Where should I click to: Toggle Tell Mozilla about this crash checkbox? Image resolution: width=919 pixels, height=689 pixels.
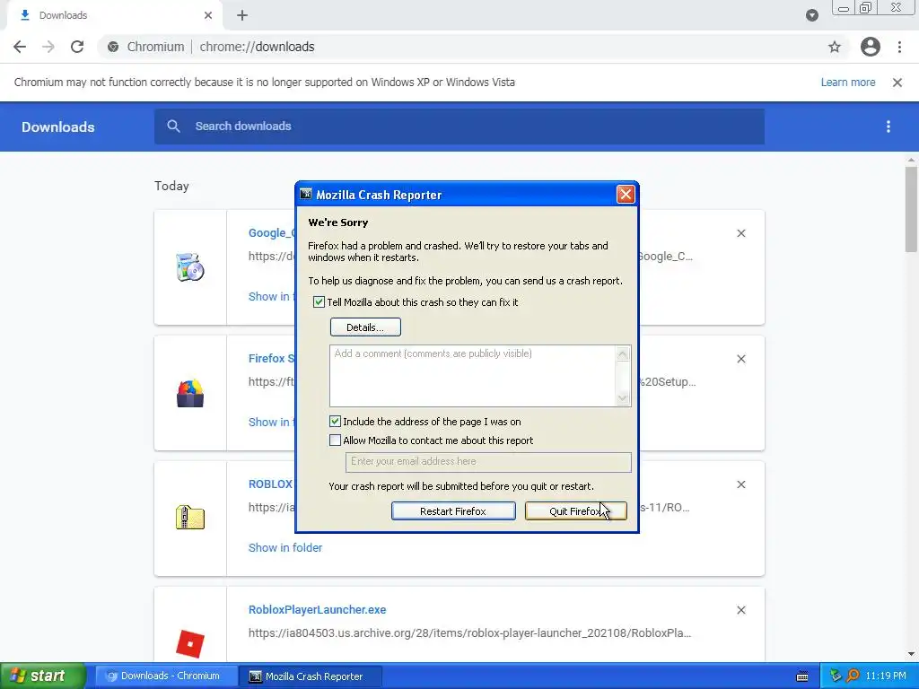[319, 302]
